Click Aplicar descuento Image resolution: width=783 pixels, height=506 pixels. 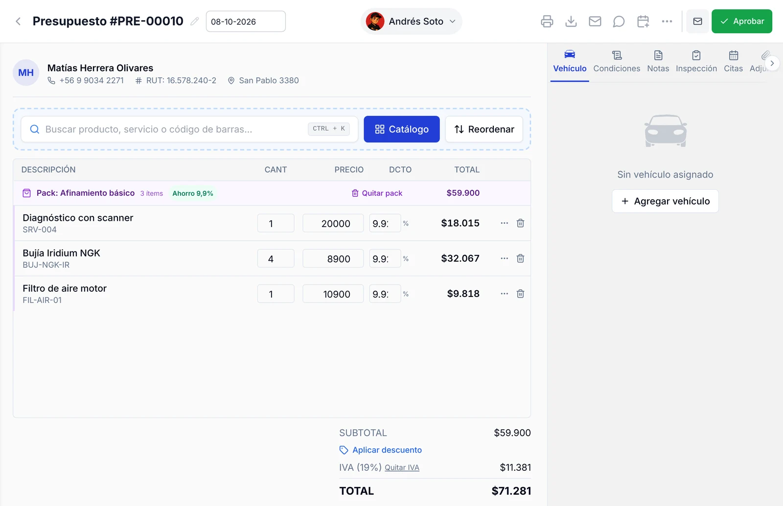[x=381, y=450]
